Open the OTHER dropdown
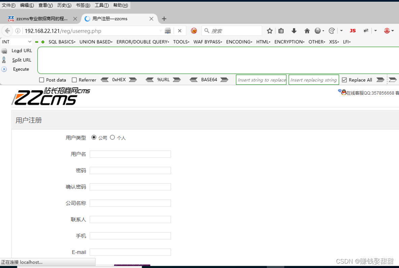The width and height of the screenshot is (399, 268). [x=317, y=42]
